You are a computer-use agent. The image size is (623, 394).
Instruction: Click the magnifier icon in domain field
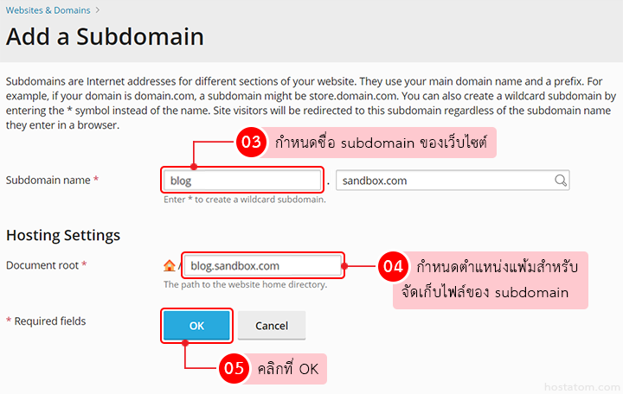point(561,181)
